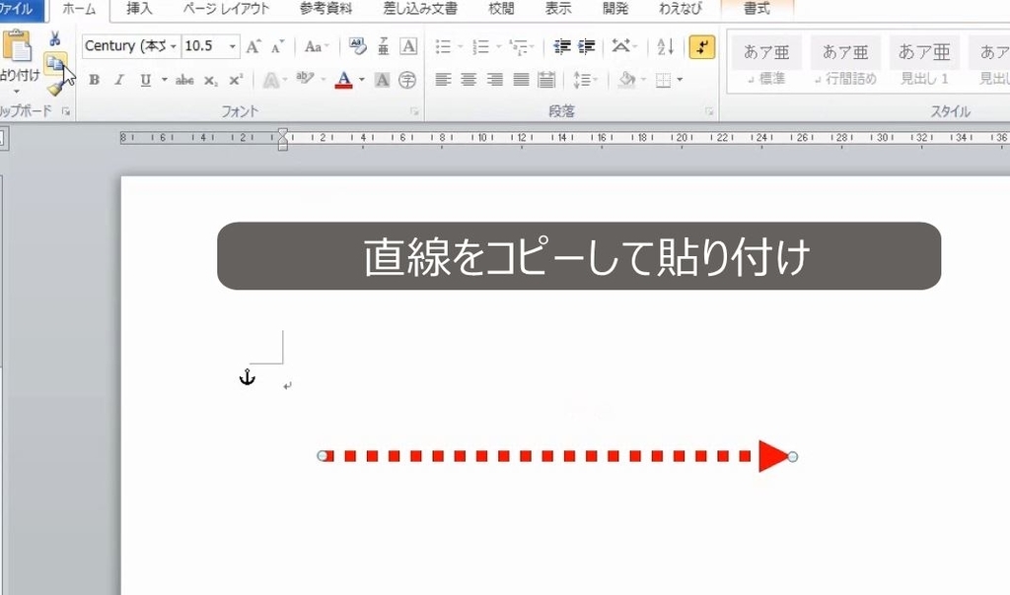Enable center text alignment
This screenshot has height=595, width=1010.
[x=467, y=81]
